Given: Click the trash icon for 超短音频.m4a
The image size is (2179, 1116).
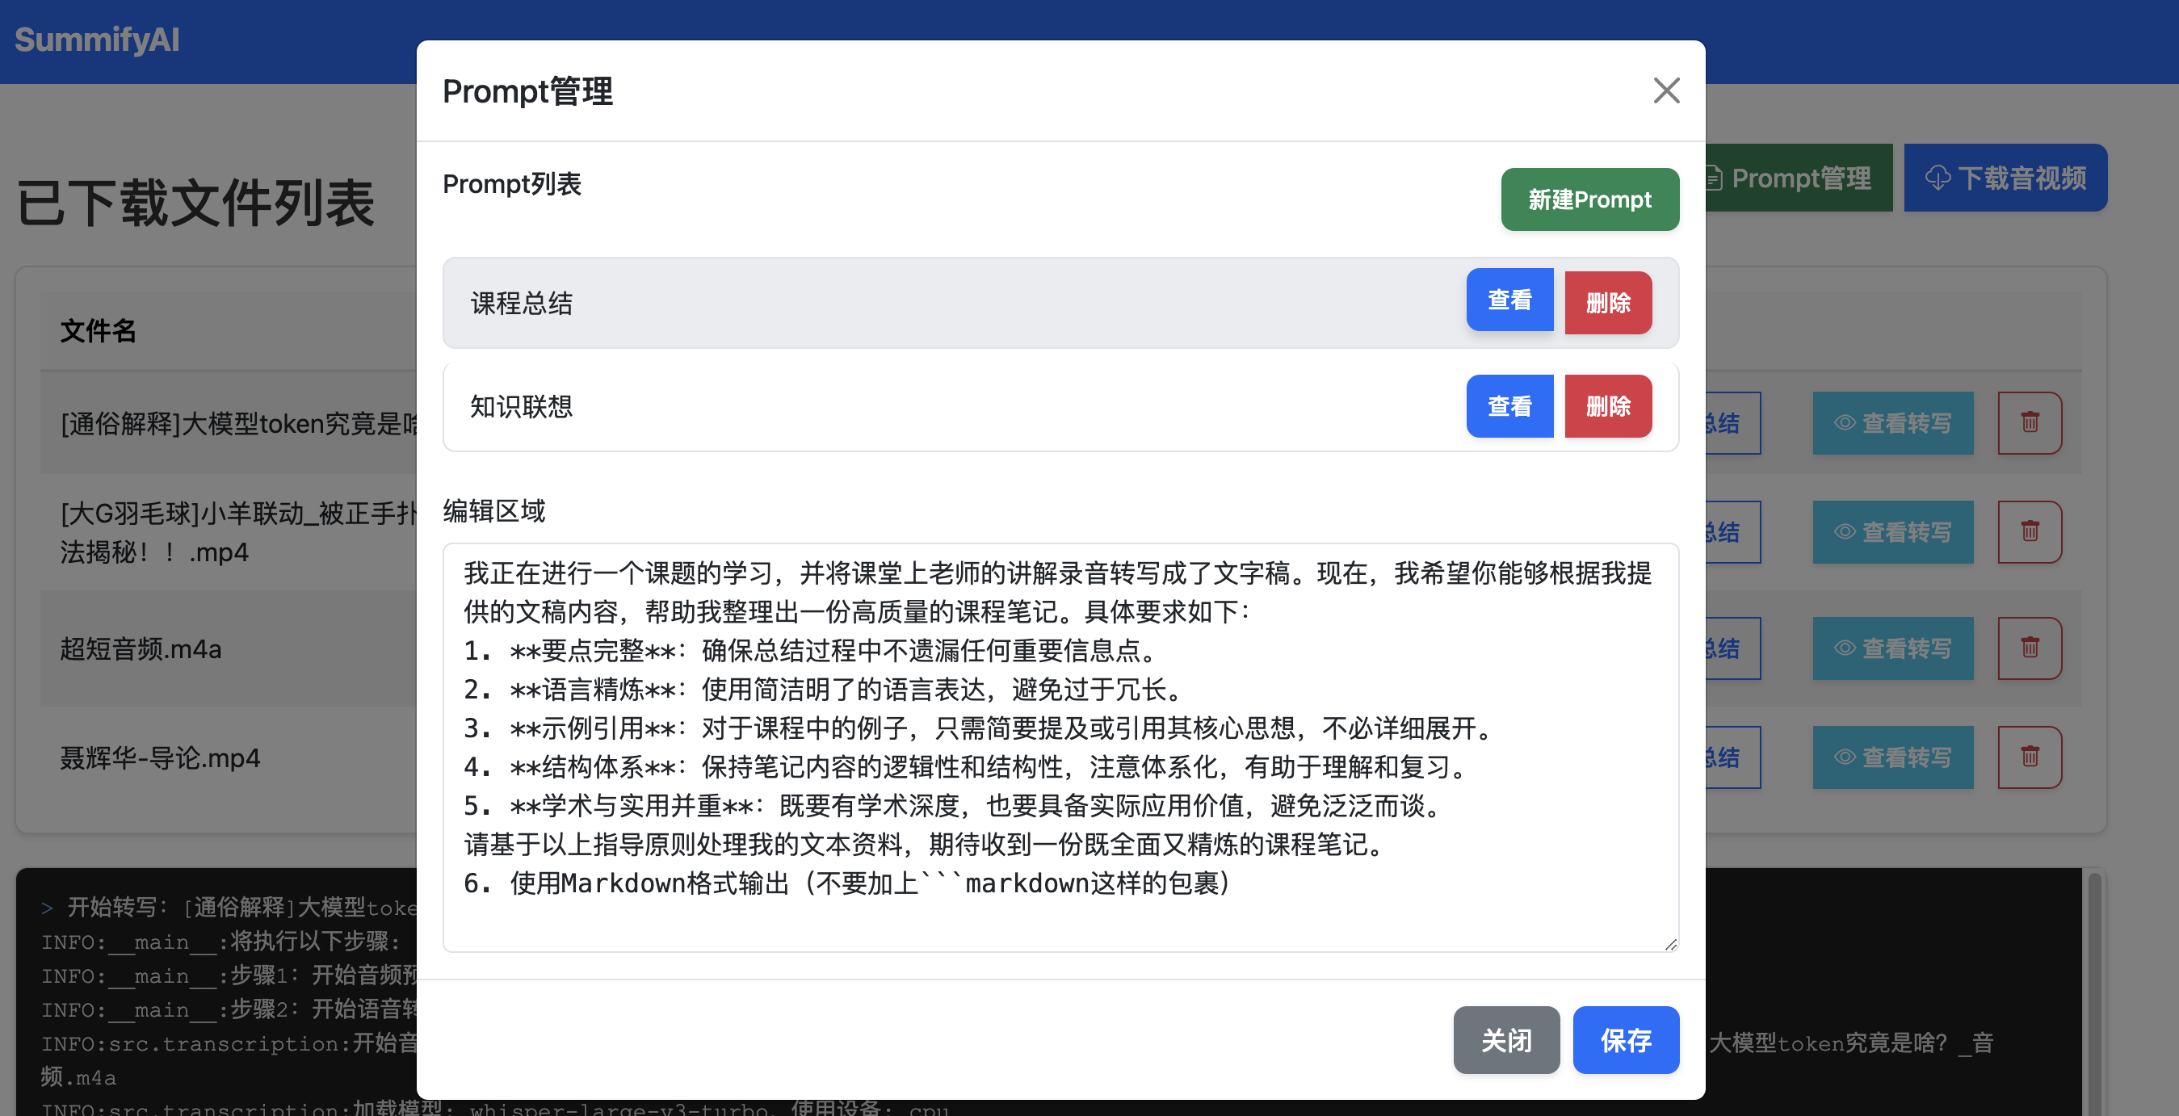Looking at the screenshot, I should [x=2030, y=648].
